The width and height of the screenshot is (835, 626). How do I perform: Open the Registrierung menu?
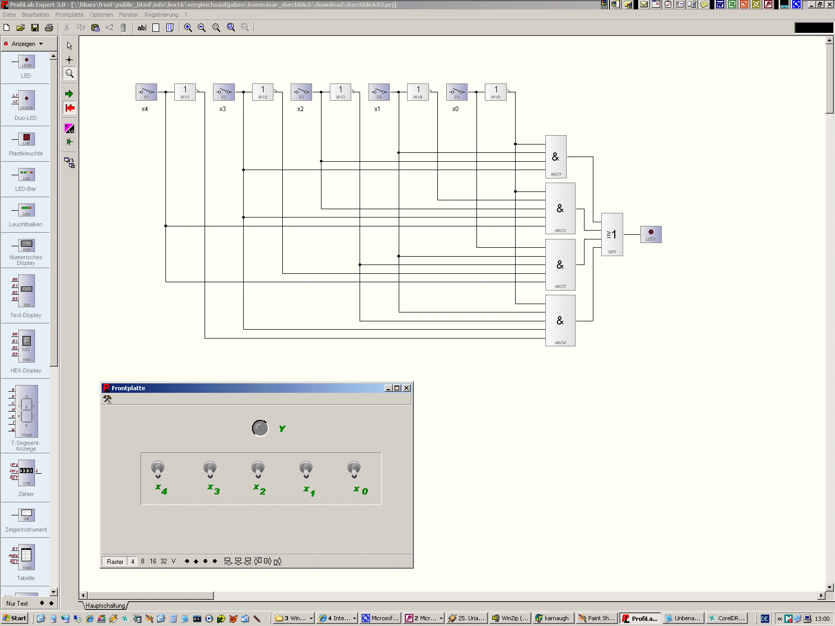[161, 15]
